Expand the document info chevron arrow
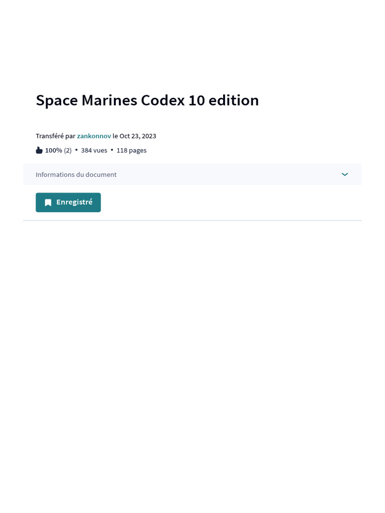385x513 pixels. click(345, 174)
